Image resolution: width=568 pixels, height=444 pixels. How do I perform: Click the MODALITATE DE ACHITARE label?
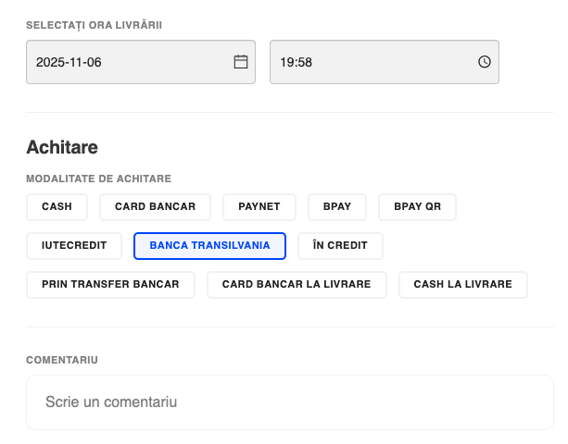[x=98, y=179]
